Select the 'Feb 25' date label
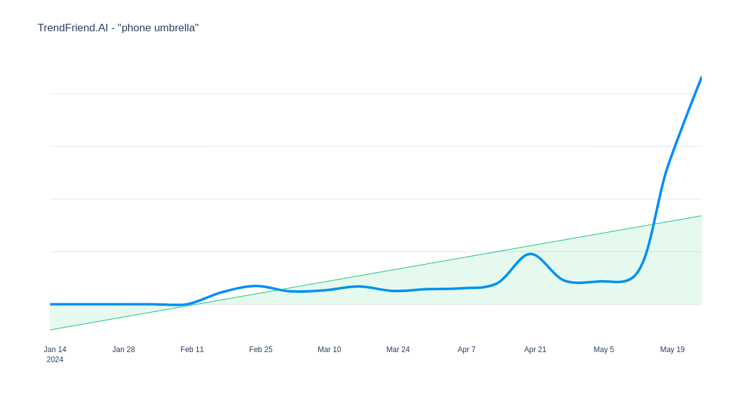Screen dimensions: 752x394 261,350
